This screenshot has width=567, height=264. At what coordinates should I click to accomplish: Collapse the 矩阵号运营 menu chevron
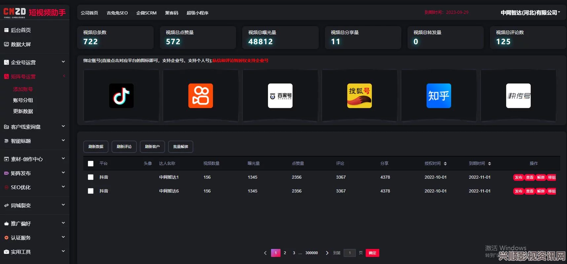(64, 76)
